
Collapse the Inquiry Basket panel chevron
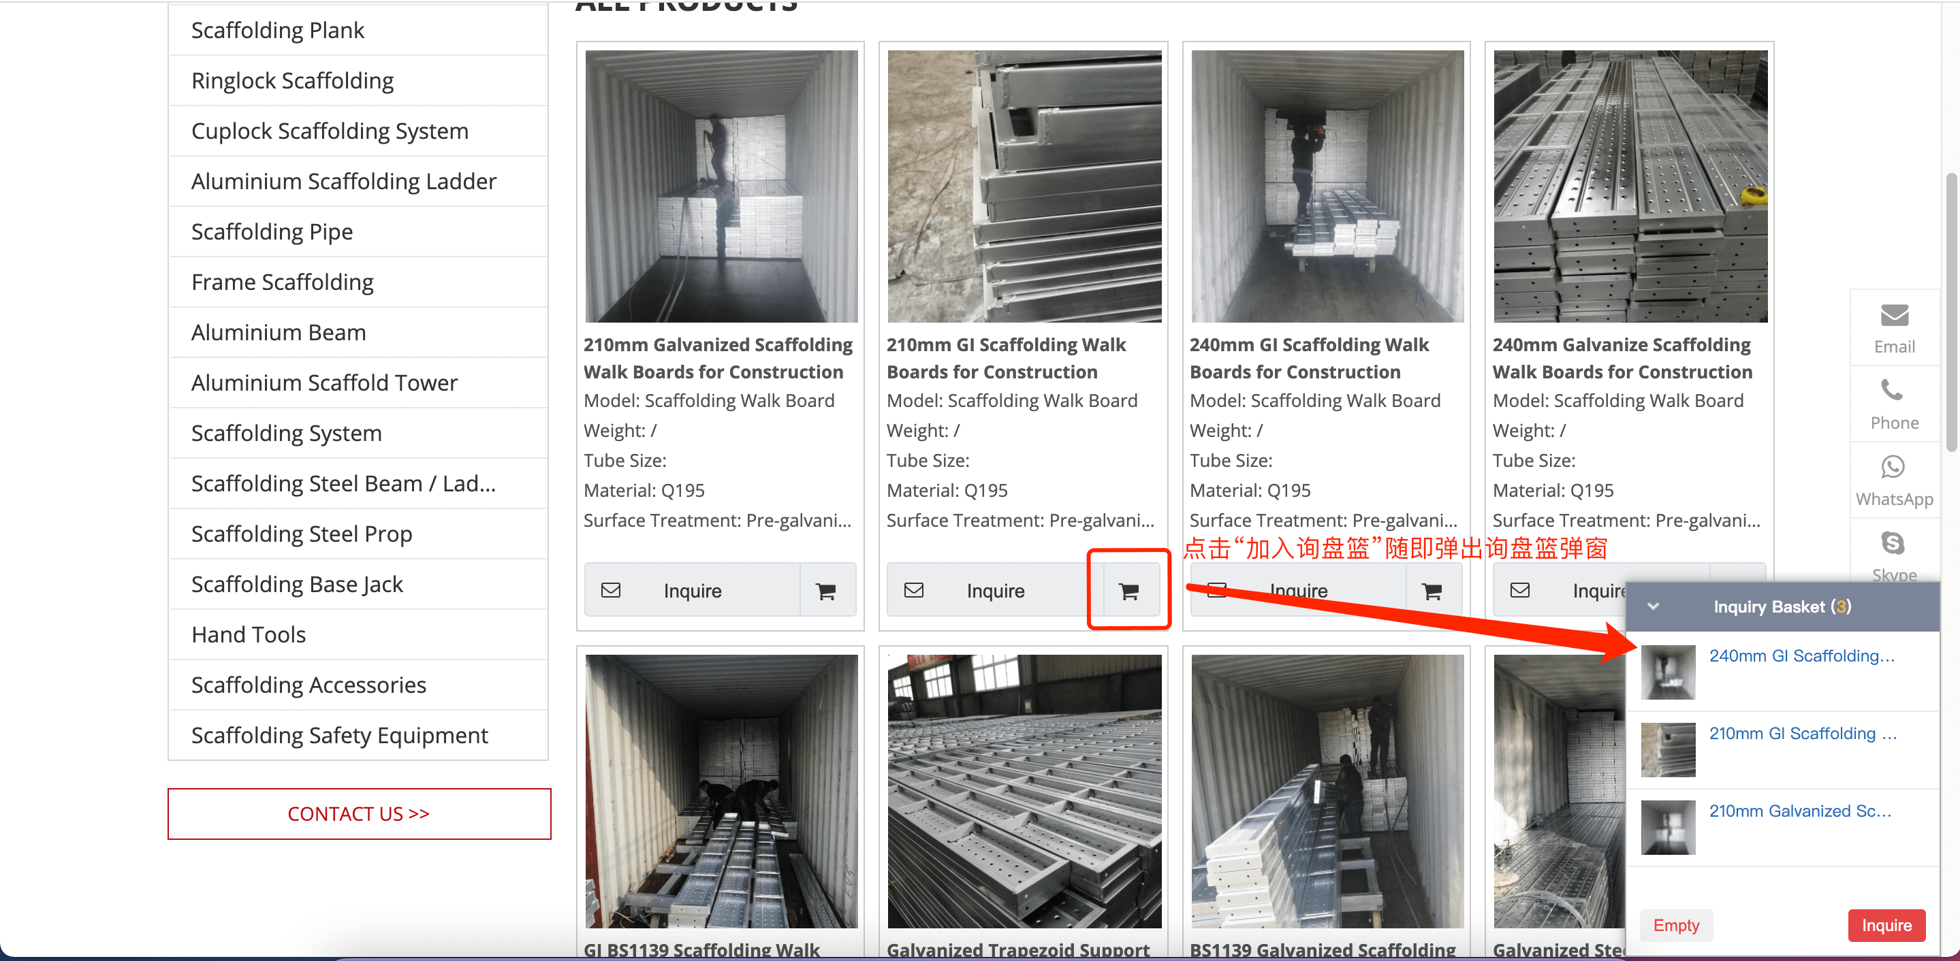click(1653, 606)
